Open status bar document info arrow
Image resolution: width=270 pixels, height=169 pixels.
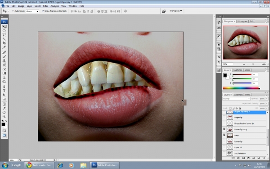[55, 160]
